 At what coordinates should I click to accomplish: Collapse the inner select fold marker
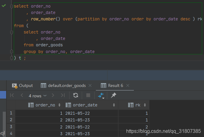[11, 32]
